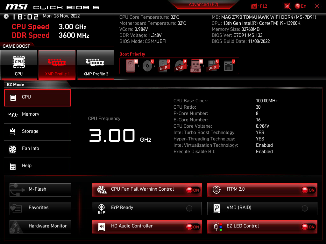Click the i9-13900K CPU model line
Viewport: 326px width, 244px height.
coord(256,23)
